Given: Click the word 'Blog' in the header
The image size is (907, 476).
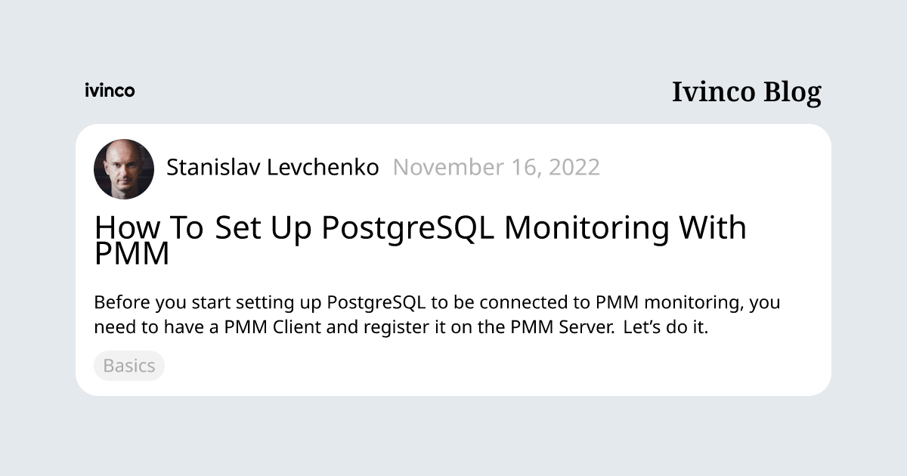Looking at the screenshot, I should [x=792, y=92].
